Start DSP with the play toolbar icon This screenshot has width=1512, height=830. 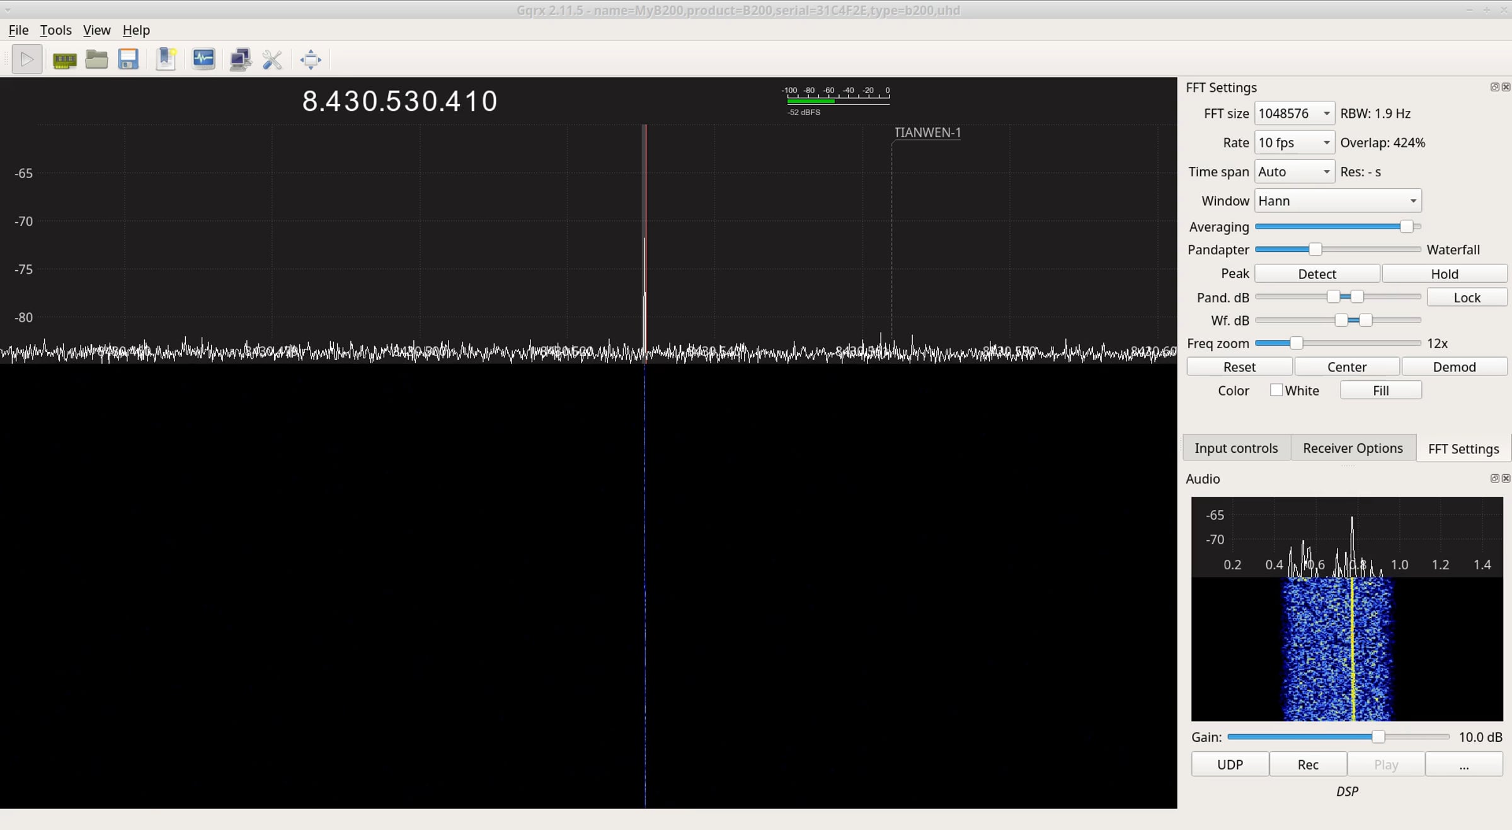point(26,60)
